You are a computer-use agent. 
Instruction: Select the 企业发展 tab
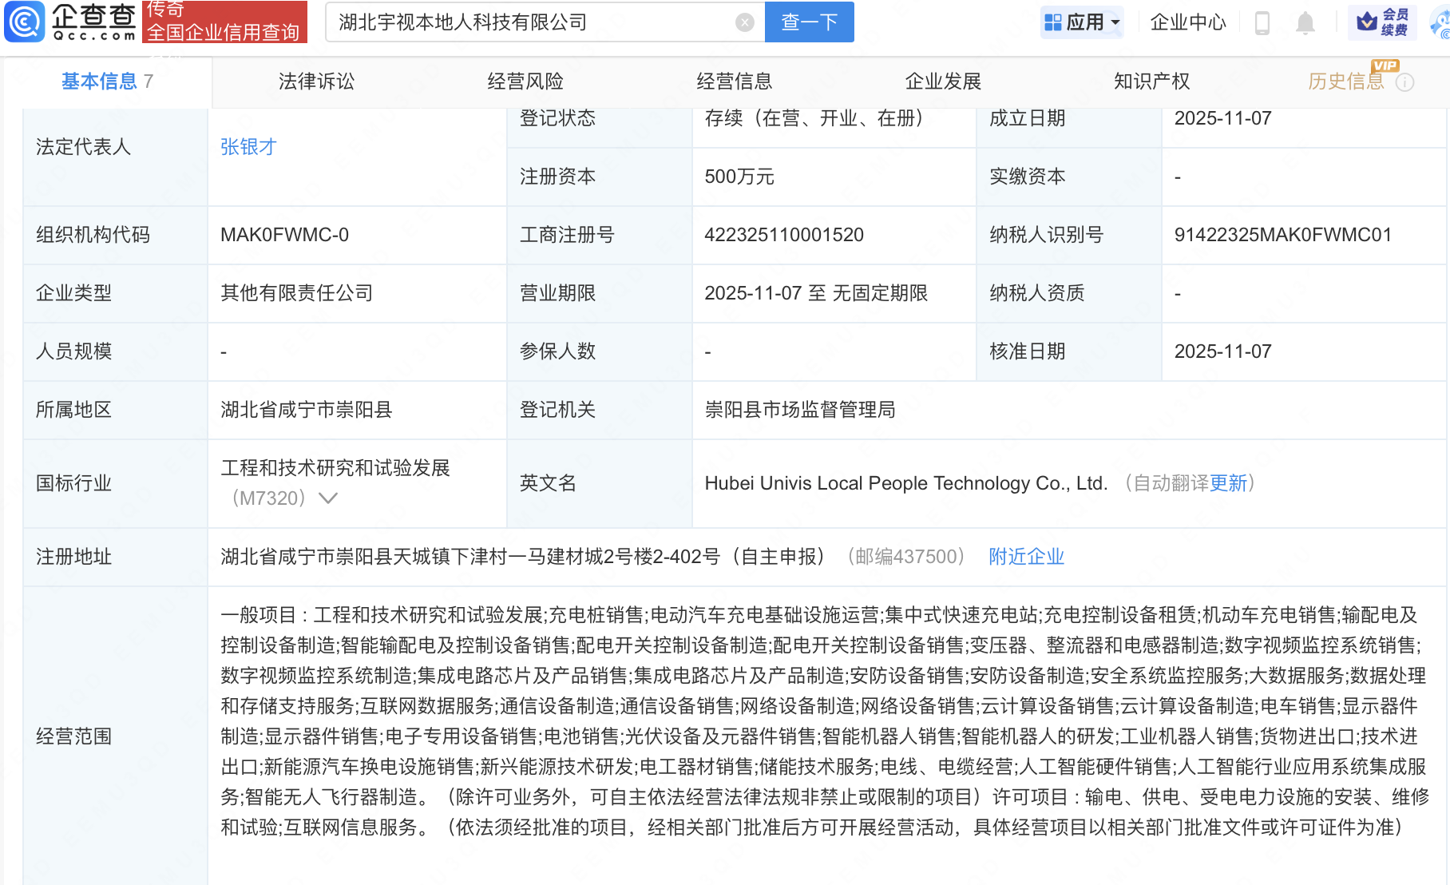point(943,81)
